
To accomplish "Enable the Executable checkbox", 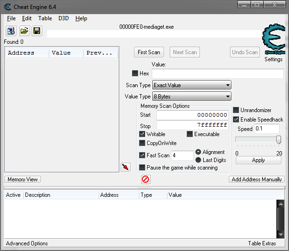I will tap(190, 134).
